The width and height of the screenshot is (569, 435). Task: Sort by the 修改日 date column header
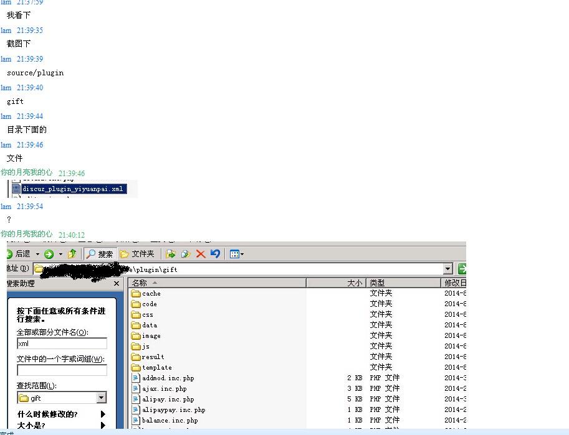(454, 283)
